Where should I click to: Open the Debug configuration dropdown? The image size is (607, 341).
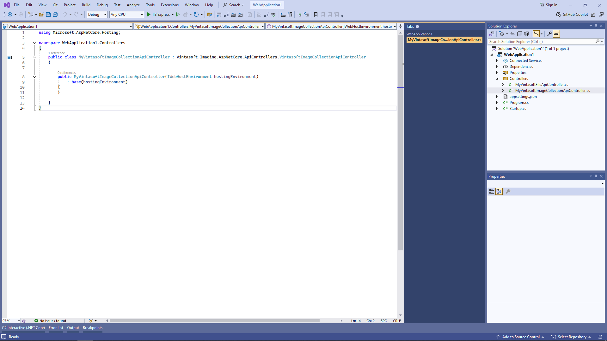[97, 15]
